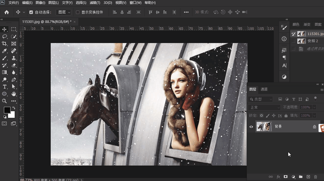This screenshot has width=324, height=181.
Task: Open the 图像(I) menu
Action: (40, 3)
